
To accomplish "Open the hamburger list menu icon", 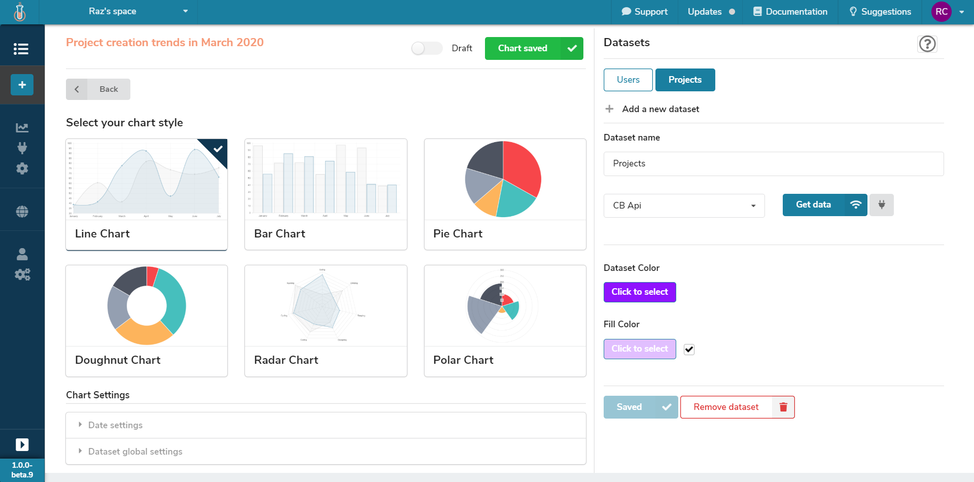I will [x=21, y=49].
